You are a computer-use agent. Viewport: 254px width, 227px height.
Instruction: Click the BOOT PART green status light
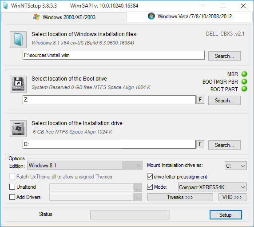[x=244, y=89]
